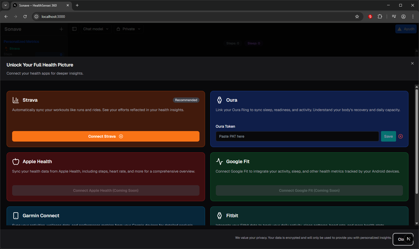This screenshot has width=419, height=249.
Task: Click the new chat plus icon beside Sonave
Action: tap(61, 29)
